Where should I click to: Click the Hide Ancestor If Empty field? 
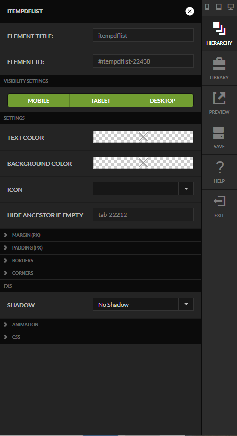coord(143,214)
